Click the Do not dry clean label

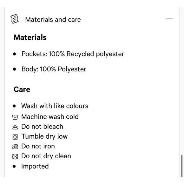pos(46,156)
